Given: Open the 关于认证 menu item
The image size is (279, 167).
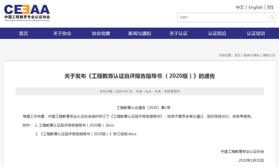Looking at the screenshot, I should (178, 33).
